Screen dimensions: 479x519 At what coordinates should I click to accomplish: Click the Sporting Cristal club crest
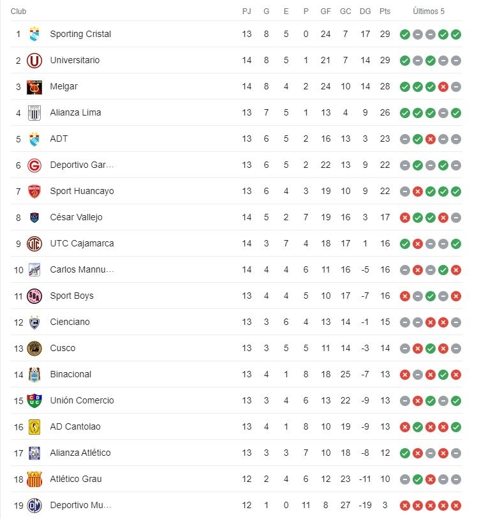pos(34,34)
